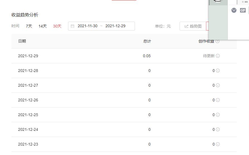This screenshot has width=249, height=155.
Task: Click info icon in 2021-12-28 row
Action: click(x=218, y=71)
